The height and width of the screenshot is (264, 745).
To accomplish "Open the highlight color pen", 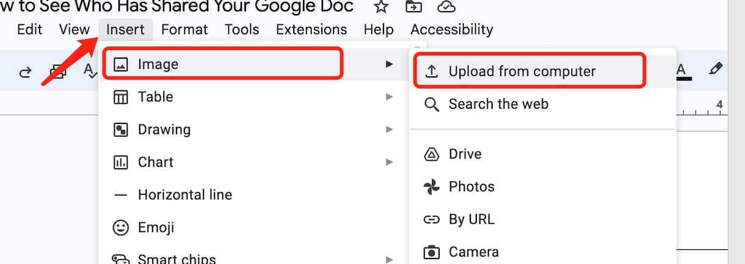I will [715, 68].
